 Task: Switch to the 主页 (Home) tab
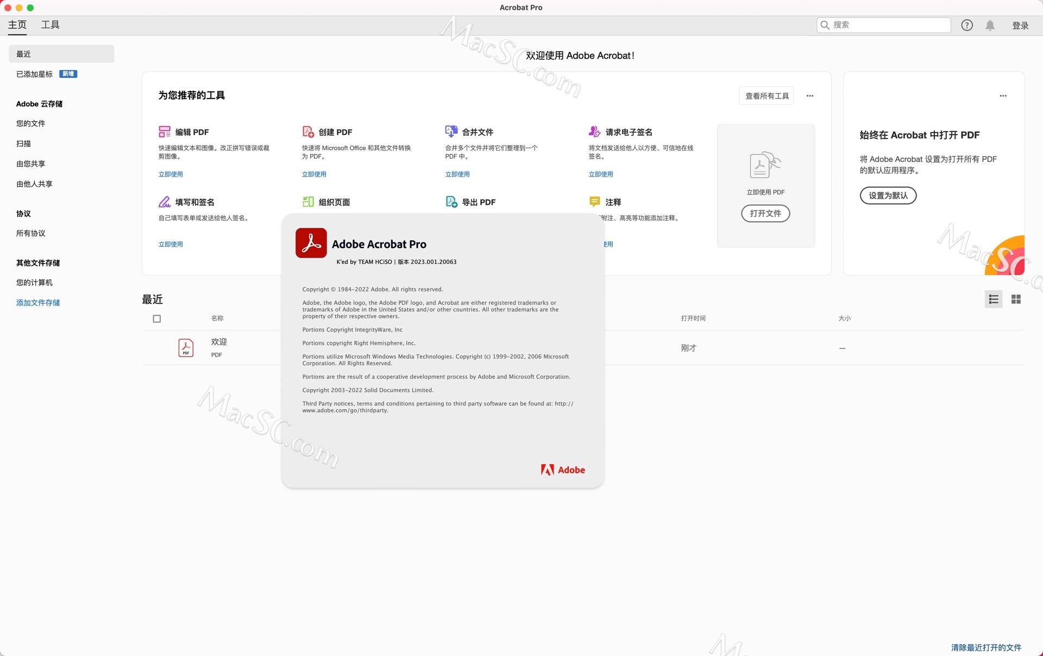(x=17, y=25)
